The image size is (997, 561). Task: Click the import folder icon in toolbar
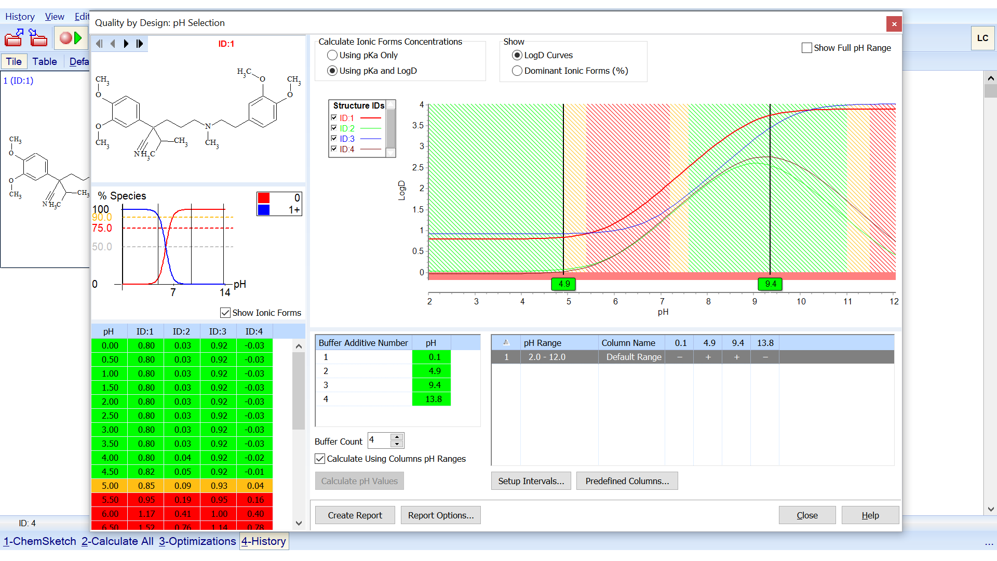[x=38, y=38]
